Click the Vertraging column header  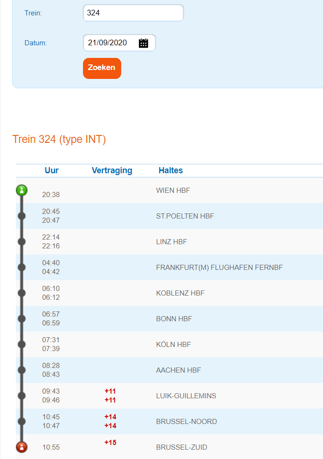click(x=112, y=170)
